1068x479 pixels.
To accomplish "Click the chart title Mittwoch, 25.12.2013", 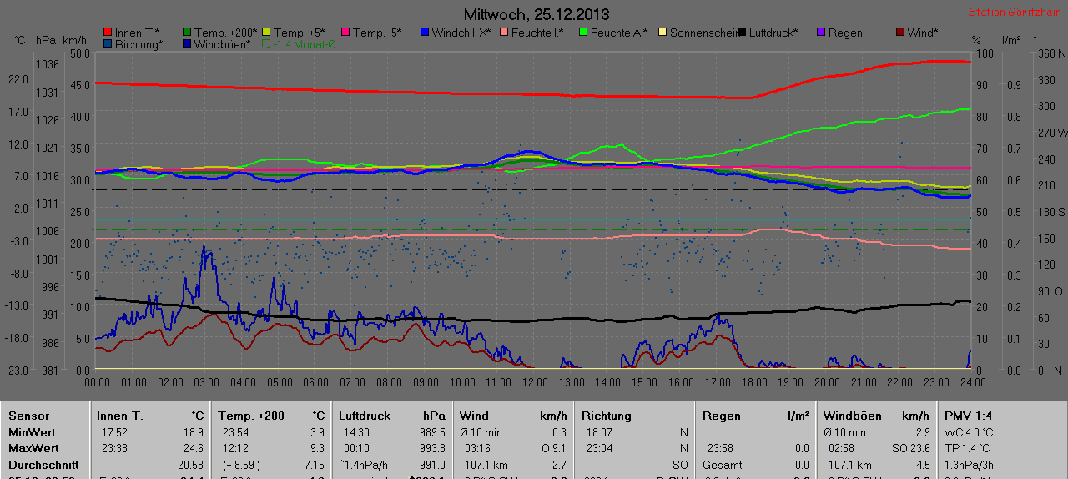I will (536, 14).
